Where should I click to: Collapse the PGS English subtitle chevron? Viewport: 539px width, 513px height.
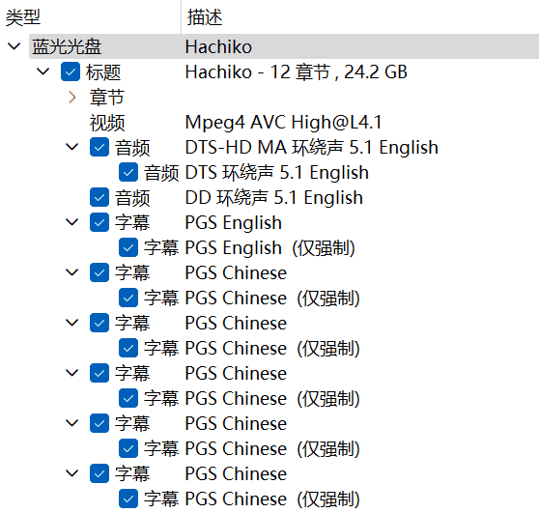click(x=72, y=222)
